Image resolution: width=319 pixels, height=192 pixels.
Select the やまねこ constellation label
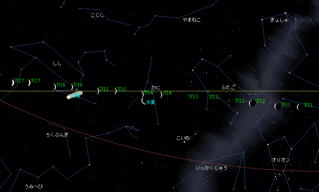point(192,20)
